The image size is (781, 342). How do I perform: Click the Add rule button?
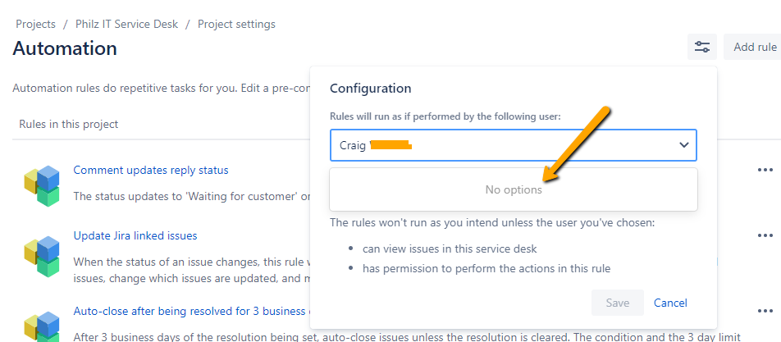point(753,47)
